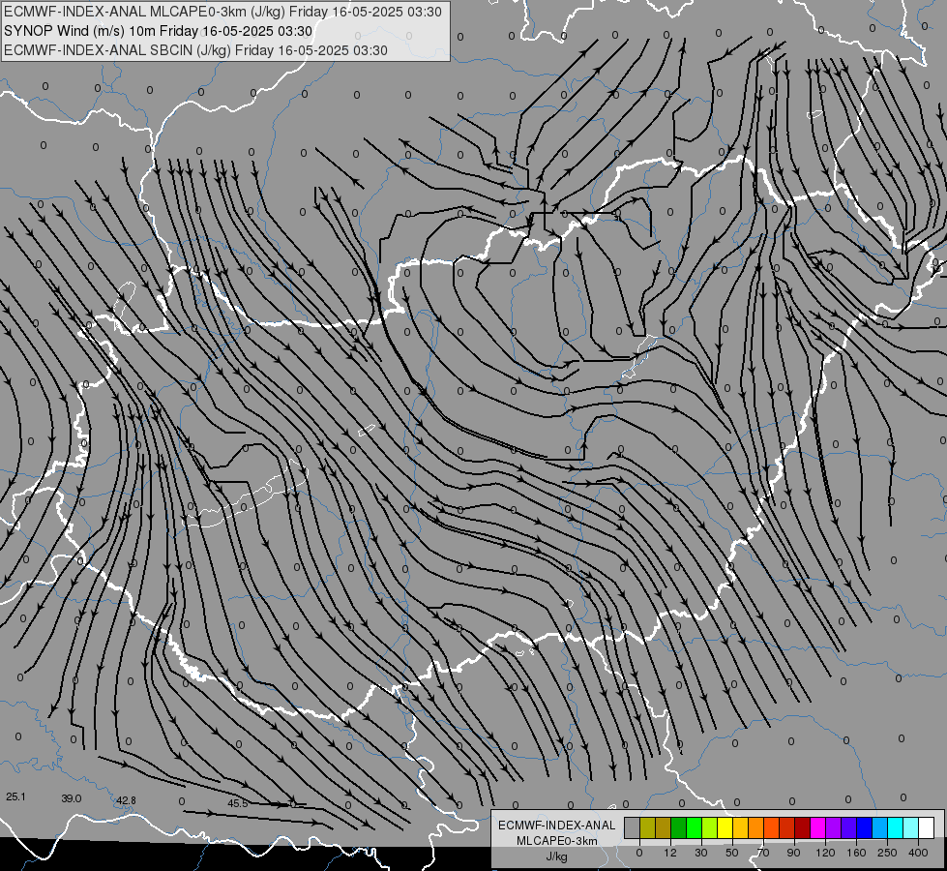This screenshot has height=871, width=947.
Task: Click the 45.5 value on the map
Action: [238, 803]
